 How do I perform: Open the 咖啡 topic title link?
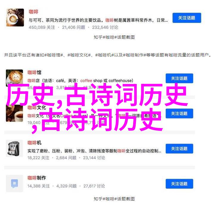click(x=33, y=12)
